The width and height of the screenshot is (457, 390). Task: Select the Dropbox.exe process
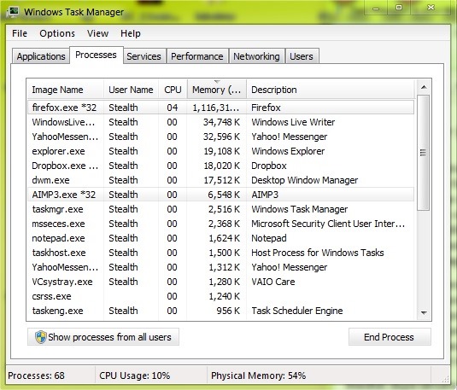point(220,166)
